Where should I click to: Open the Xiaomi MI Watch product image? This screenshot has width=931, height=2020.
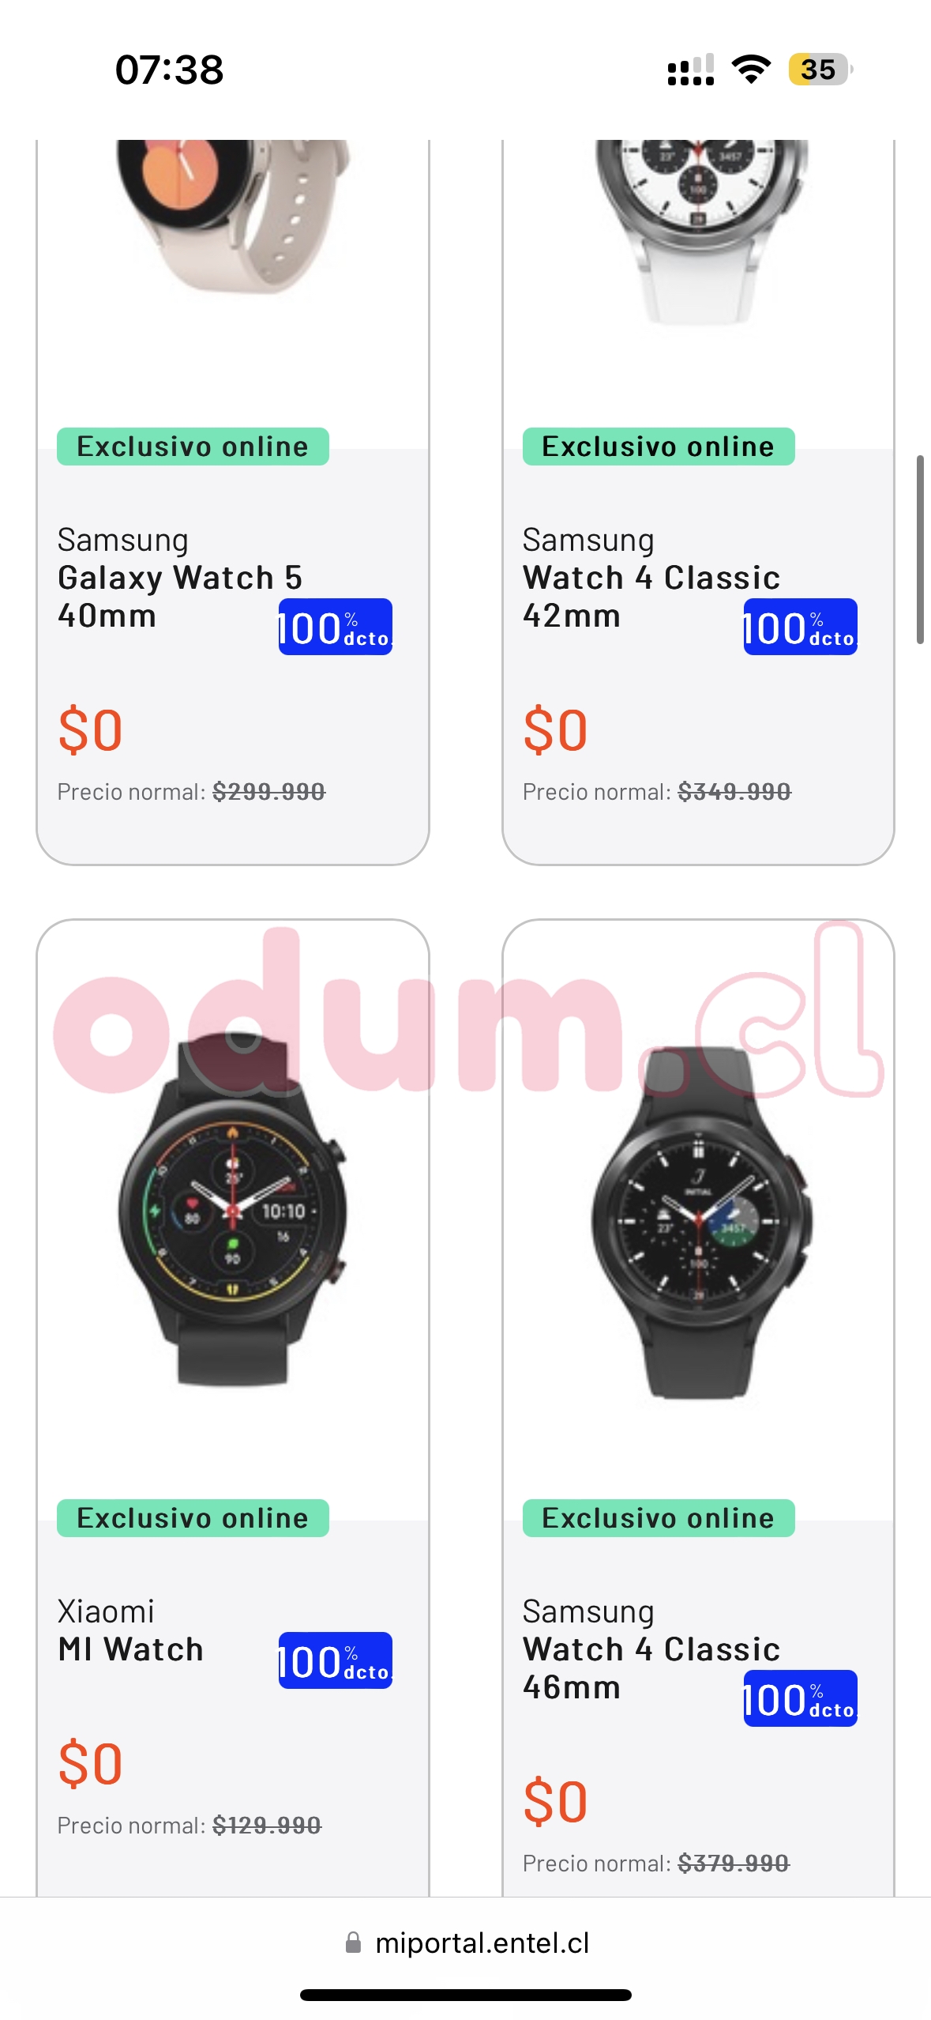point(232,1209)
